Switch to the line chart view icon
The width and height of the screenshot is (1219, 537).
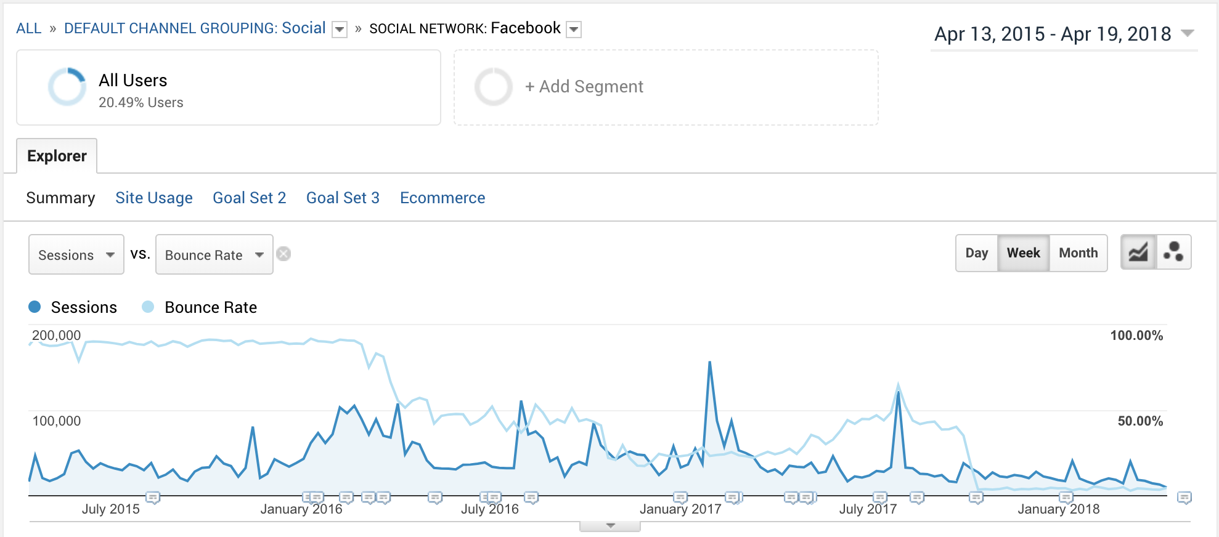point(1138,252)
